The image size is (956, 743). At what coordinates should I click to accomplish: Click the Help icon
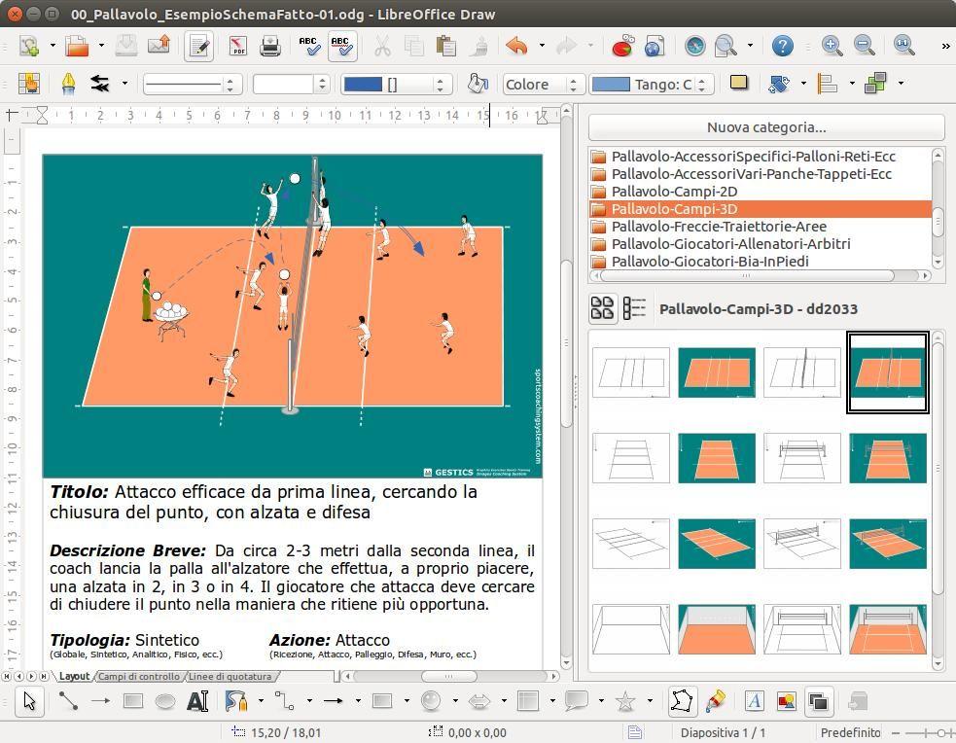(x=782, y=46)
